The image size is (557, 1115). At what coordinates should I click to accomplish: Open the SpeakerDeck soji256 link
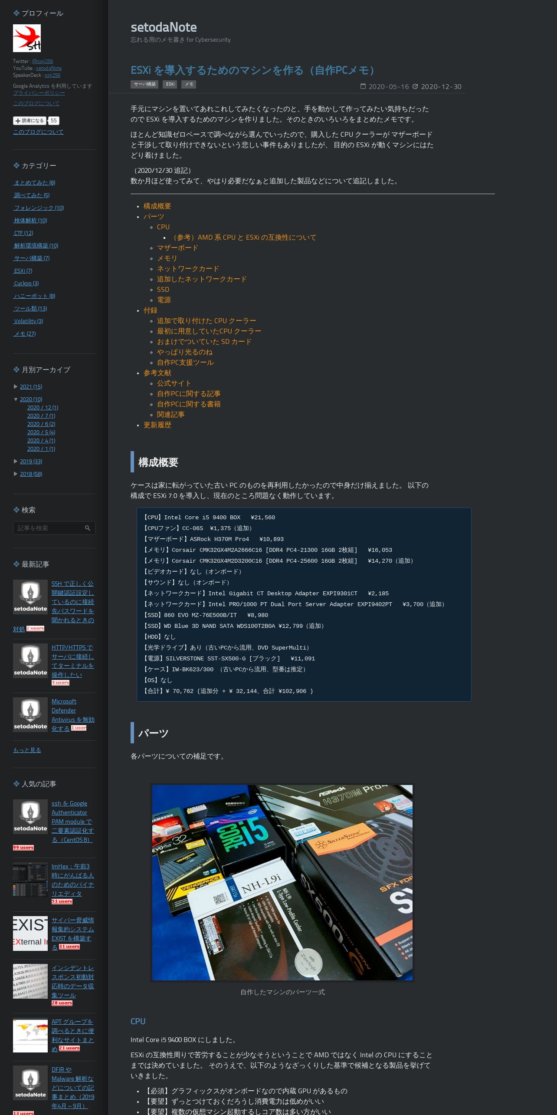(x=52, y=75)
